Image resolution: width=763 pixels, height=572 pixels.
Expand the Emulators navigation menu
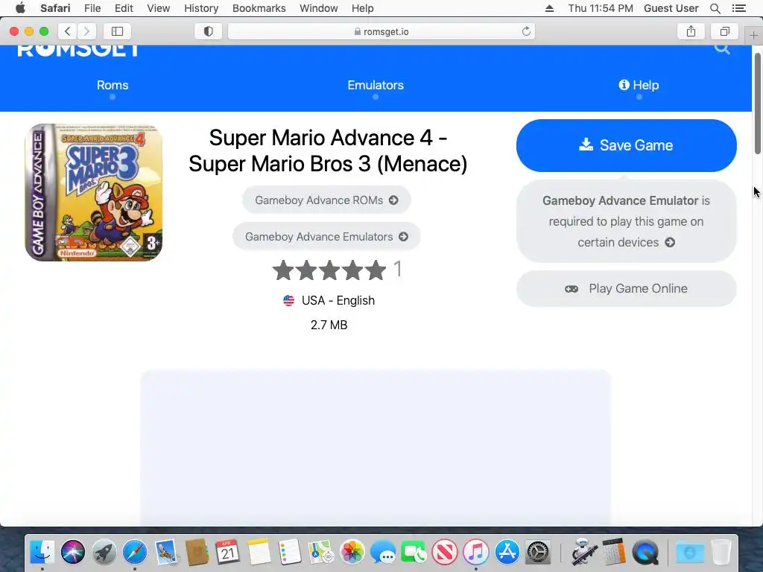pos(376,85)
